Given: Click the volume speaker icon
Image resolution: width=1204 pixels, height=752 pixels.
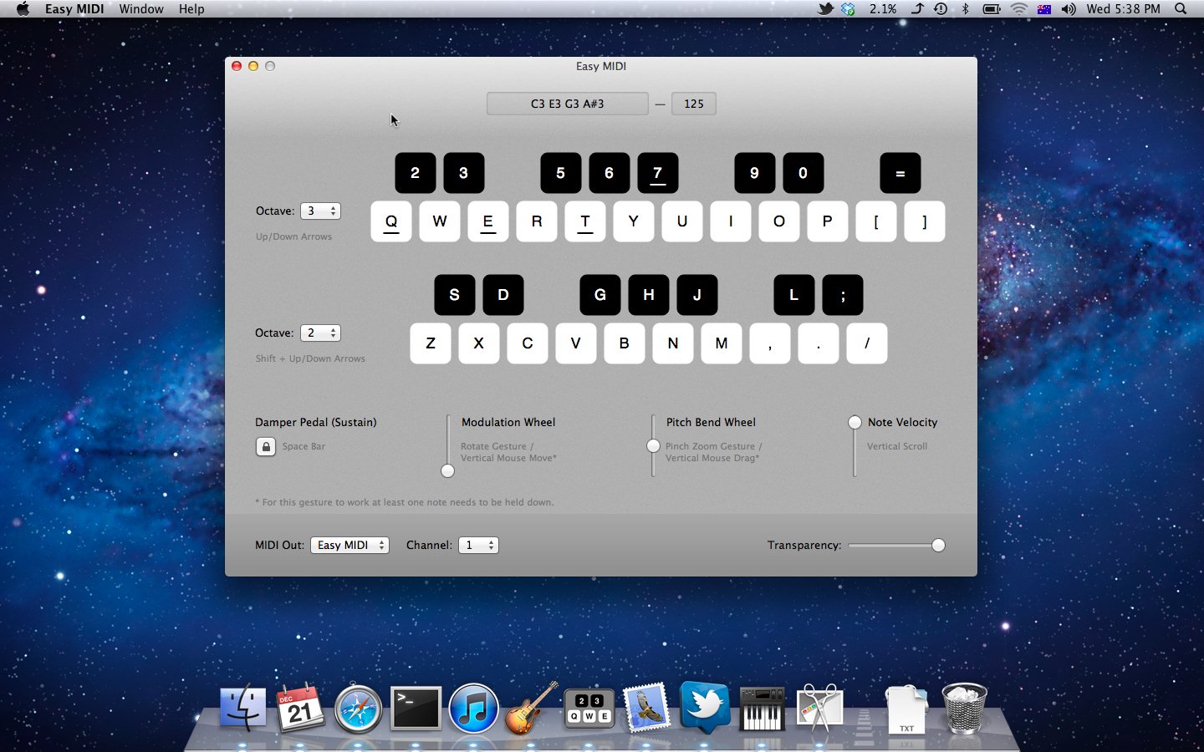Looking at the screenshot, I should pyautogui.click(x=1069, y=9).
